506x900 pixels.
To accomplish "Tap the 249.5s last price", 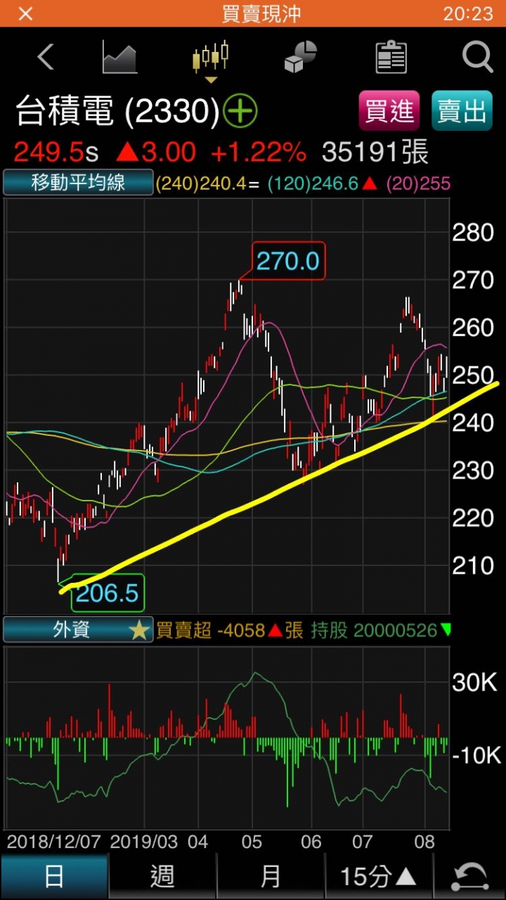I will coord(56,152).
